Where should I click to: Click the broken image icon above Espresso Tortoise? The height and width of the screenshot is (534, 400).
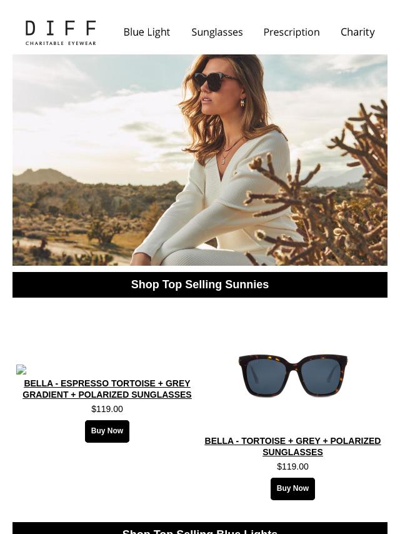point(21,370)
